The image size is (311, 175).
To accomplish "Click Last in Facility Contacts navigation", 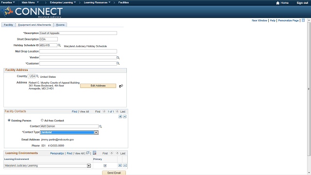I will pyautogui.click(x=123, y=112).
